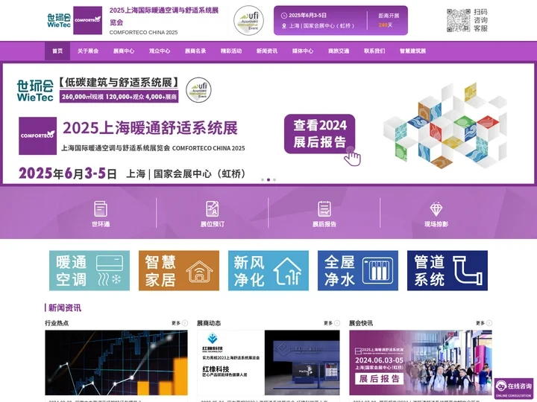Click the location pin icon beside 上海
Screen dimensions: 537x402
coord(284,26)
